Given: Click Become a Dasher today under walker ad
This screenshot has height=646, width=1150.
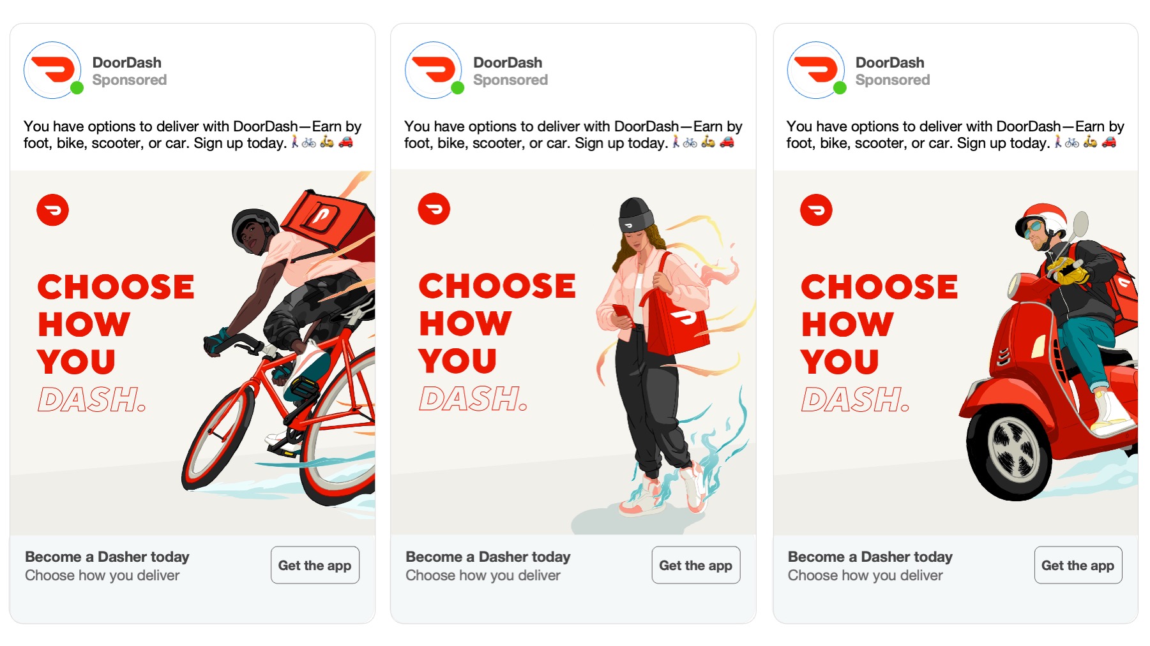Looking at the screenshot, I should [488, 557].
